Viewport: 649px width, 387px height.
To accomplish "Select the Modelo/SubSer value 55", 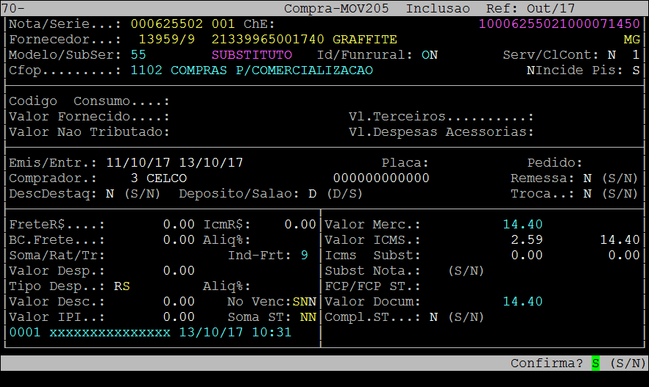I will (138, 55).
